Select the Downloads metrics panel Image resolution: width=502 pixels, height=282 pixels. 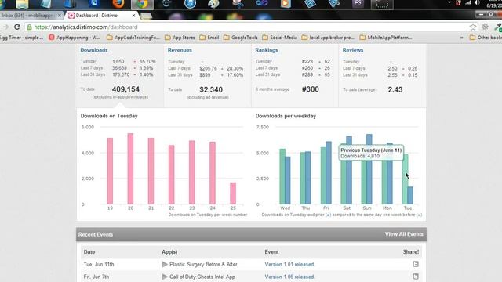(x=120, y=75)
